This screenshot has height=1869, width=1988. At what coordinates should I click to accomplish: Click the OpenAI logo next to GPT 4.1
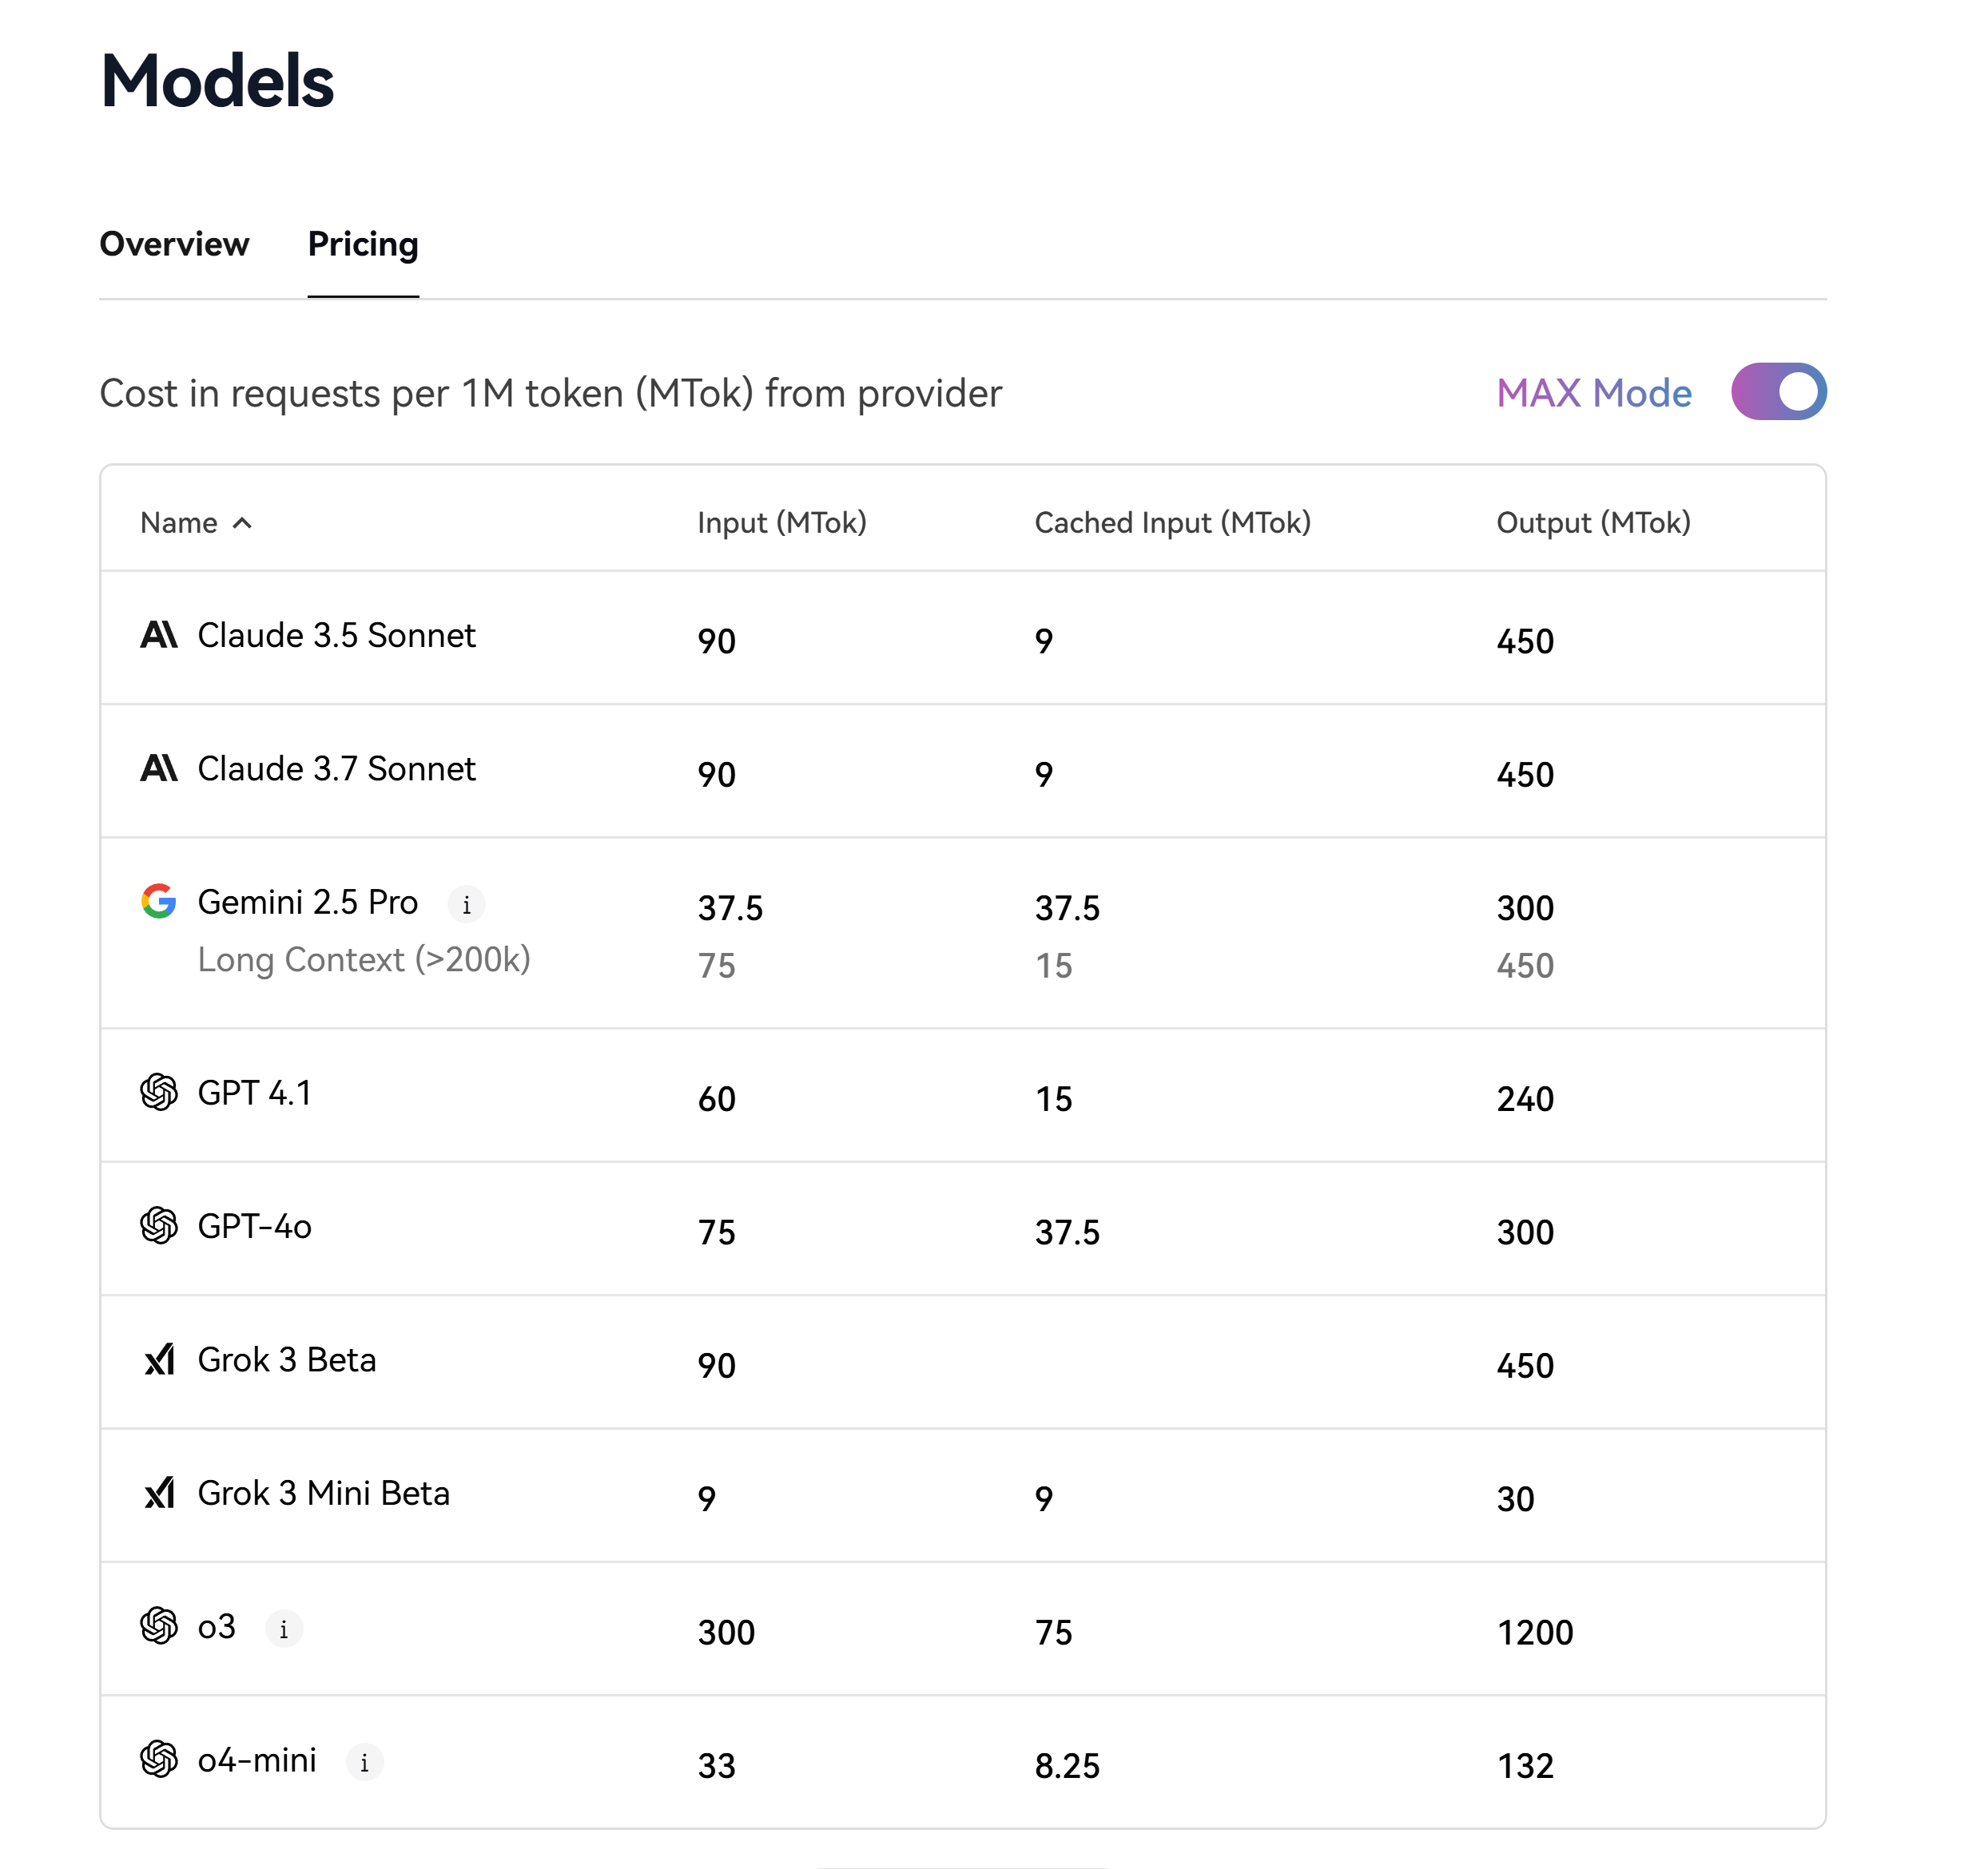[x=159, y=1091]
